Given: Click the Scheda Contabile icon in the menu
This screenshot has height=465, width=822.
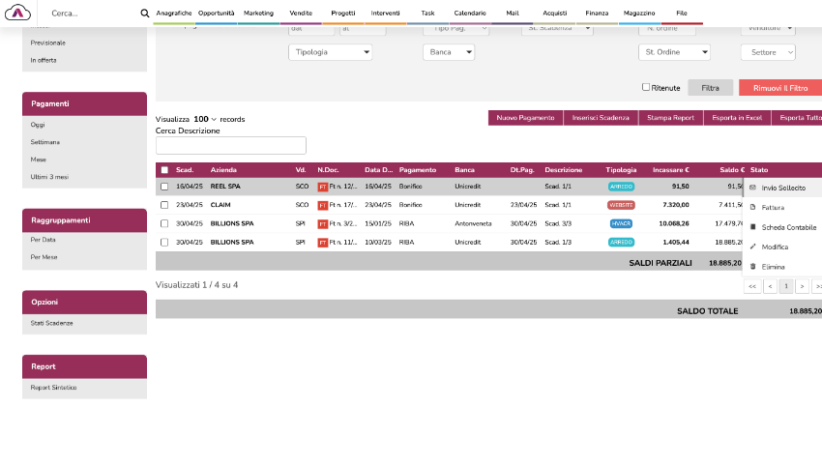Looking at the screenshot, I should point(752,227).
